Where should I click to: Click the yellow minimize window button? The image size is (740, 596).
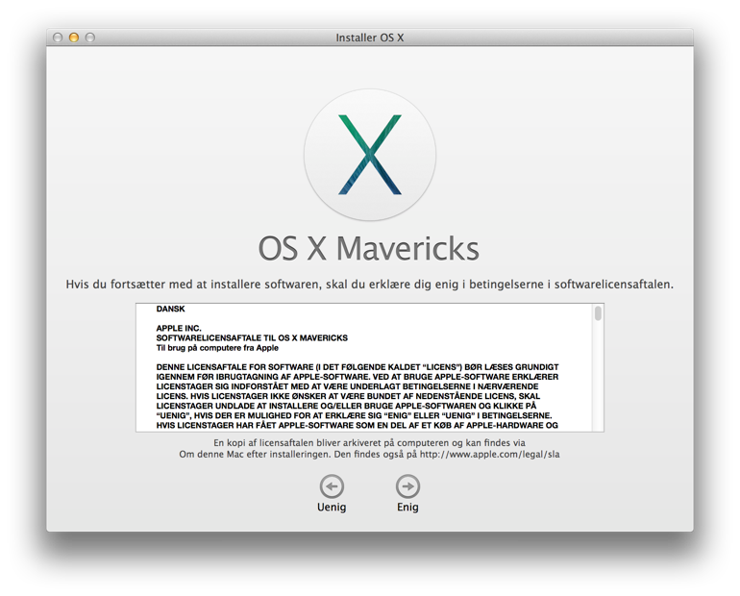point(74,37)
